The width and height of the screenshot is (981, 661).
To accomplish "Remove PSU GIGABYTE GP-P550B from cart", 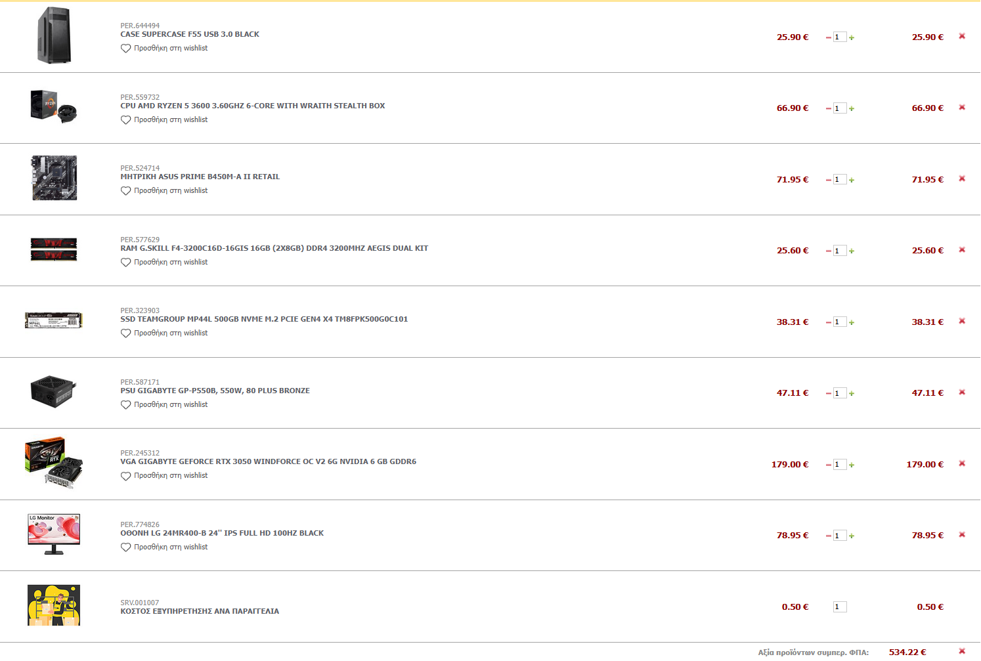I will tap(962, 392).
